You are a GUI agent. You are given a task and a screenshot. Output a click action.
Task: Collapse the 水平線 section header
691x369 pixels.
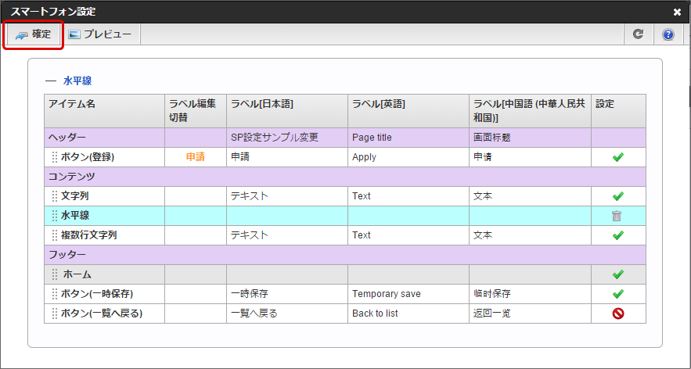(51, 81)
